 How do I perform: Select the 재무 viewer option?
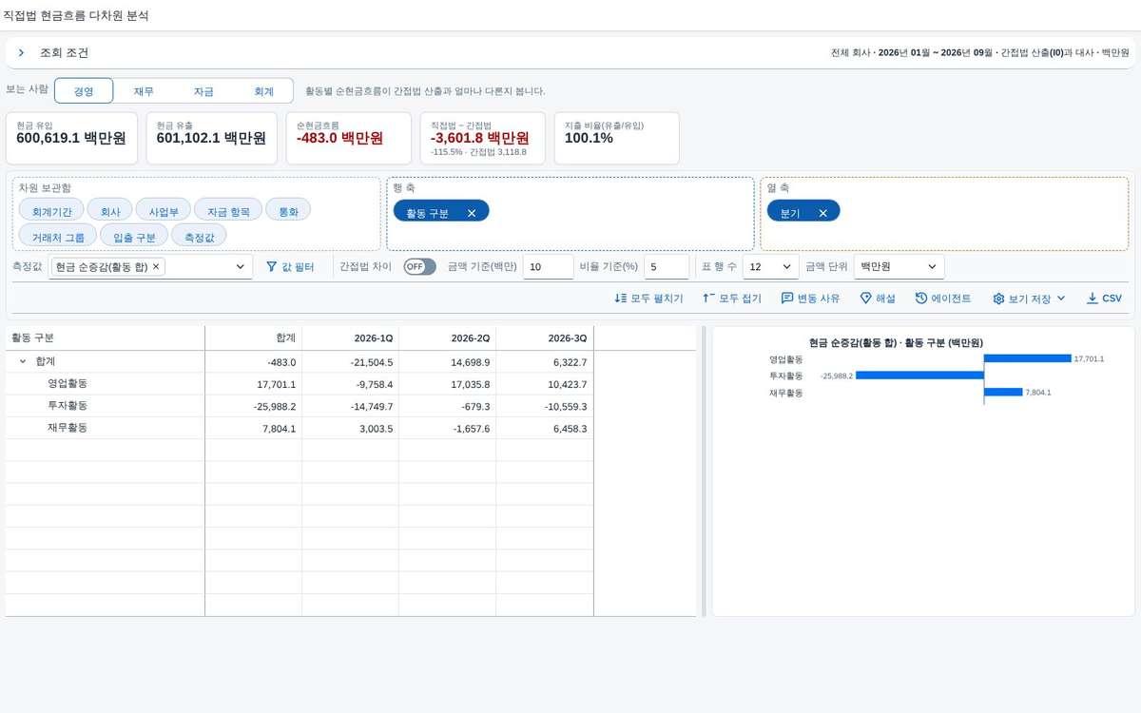(x=144, y=91)
